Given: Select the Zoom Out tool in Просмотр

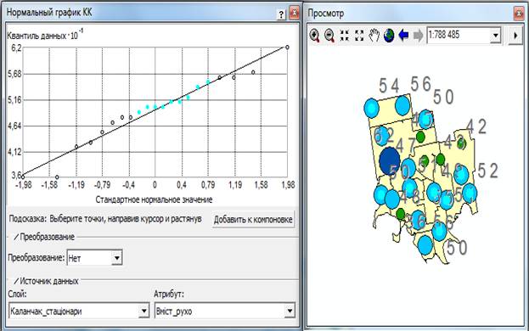Looking at the screenshot, I should (x=329, y=35).
